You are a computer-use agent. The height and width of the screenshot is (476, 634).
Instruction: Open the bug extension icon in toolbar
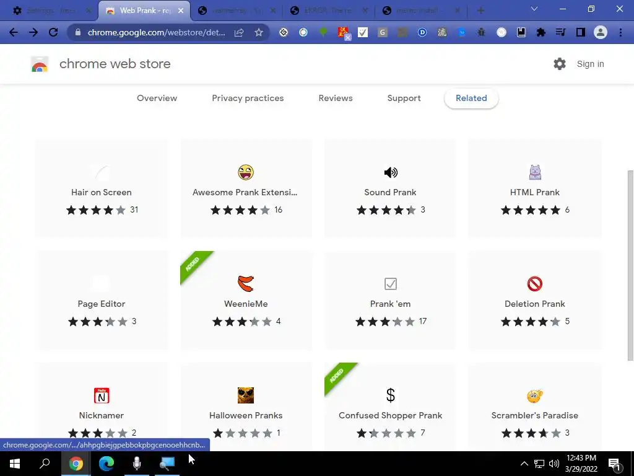pyautogui.click(x=481, y=32)
